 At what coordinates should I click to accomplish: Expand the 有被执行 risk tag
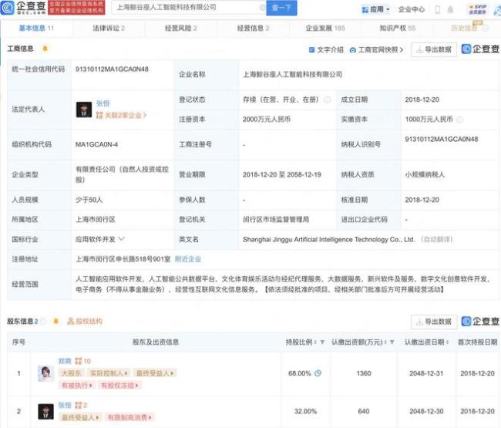(x=76, y=386)
